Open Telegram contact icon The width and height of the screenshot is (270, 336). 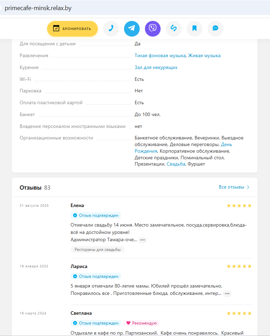point(132,29)
